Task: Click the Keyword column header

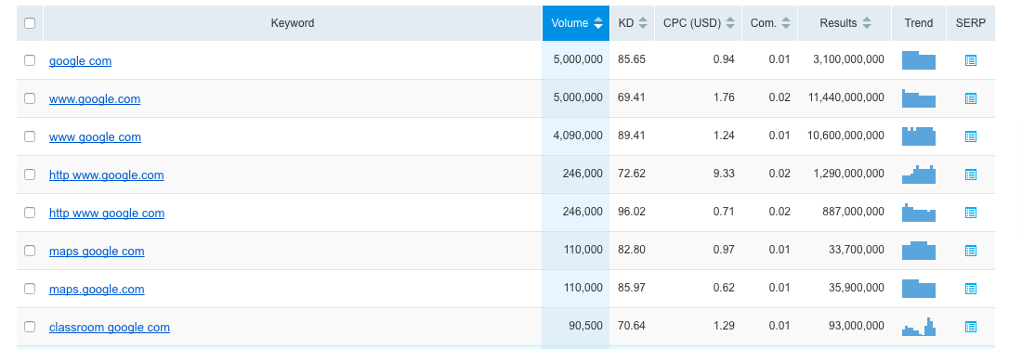Action: pyautogui.click(x=293, y=23)
